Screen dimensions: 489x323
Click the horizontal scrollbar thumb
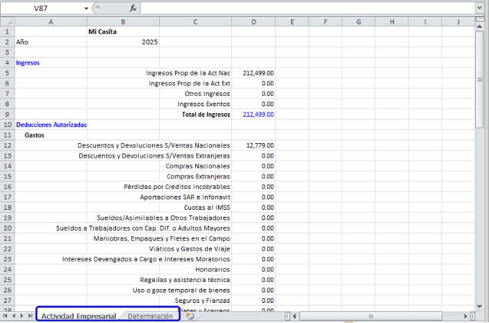click(x=371, y=316)
